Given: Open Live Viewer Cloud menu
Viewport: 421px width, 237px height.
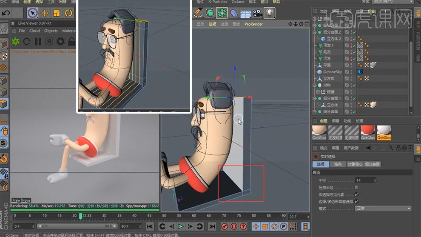Looking at the screenshot, I should pyautogui.click(x=34, y=31).
